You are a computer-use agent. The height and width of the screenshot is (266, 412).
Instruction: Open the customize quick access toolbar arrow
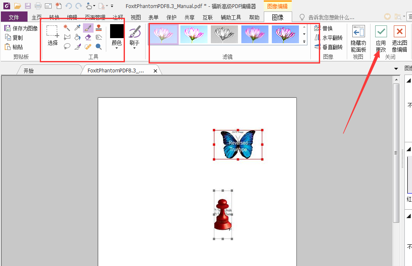pos(112,6)
